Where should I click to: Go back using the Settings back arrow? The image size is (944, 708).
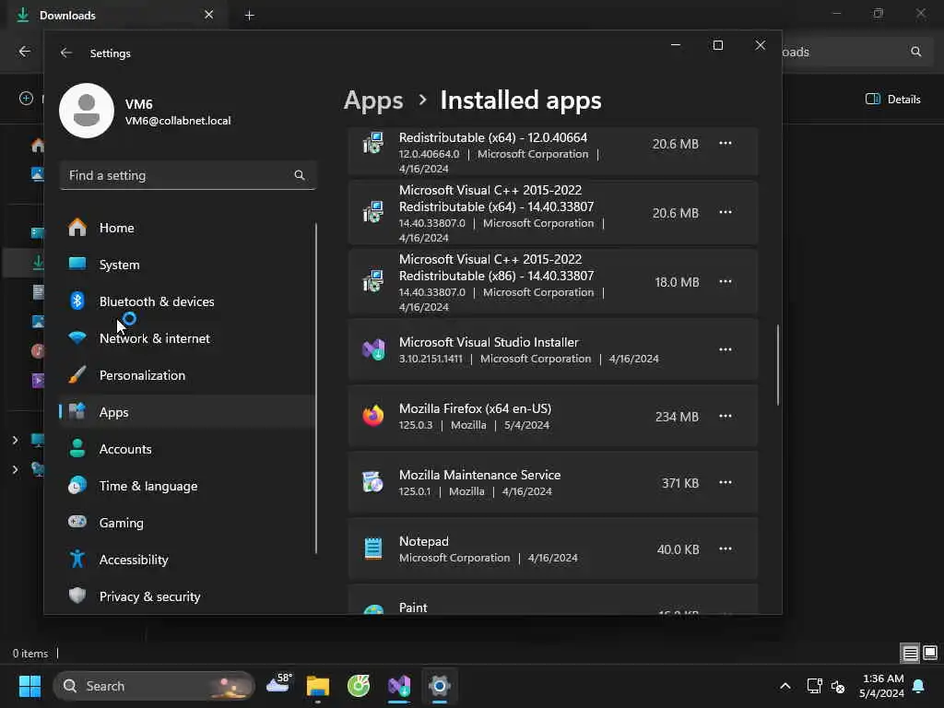click(66, 53)
